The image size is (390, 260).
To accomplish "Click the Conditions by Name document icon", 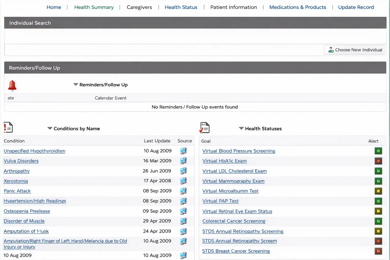I will pyautogui.click(x=8, y=127).
